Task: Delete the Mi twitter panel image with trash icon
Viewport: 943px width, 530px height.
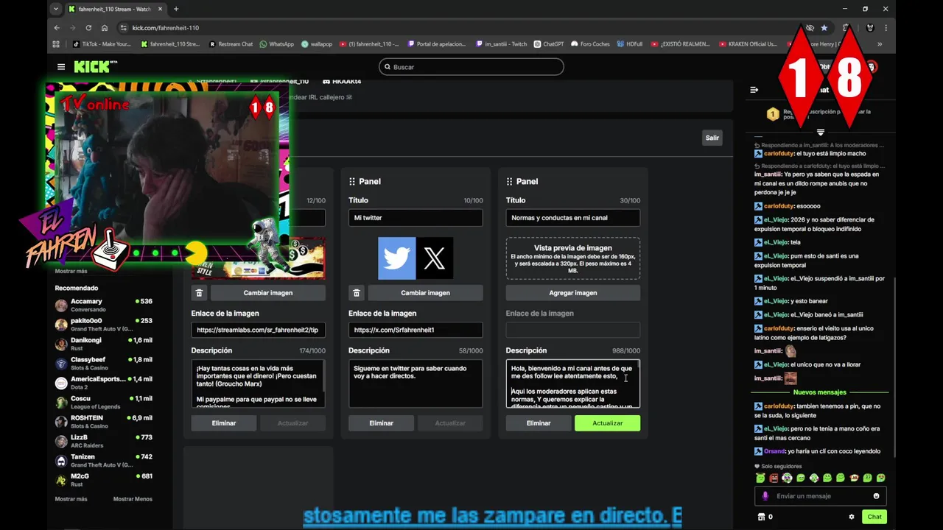Action: pyautogui.click(x=357, y=293)
